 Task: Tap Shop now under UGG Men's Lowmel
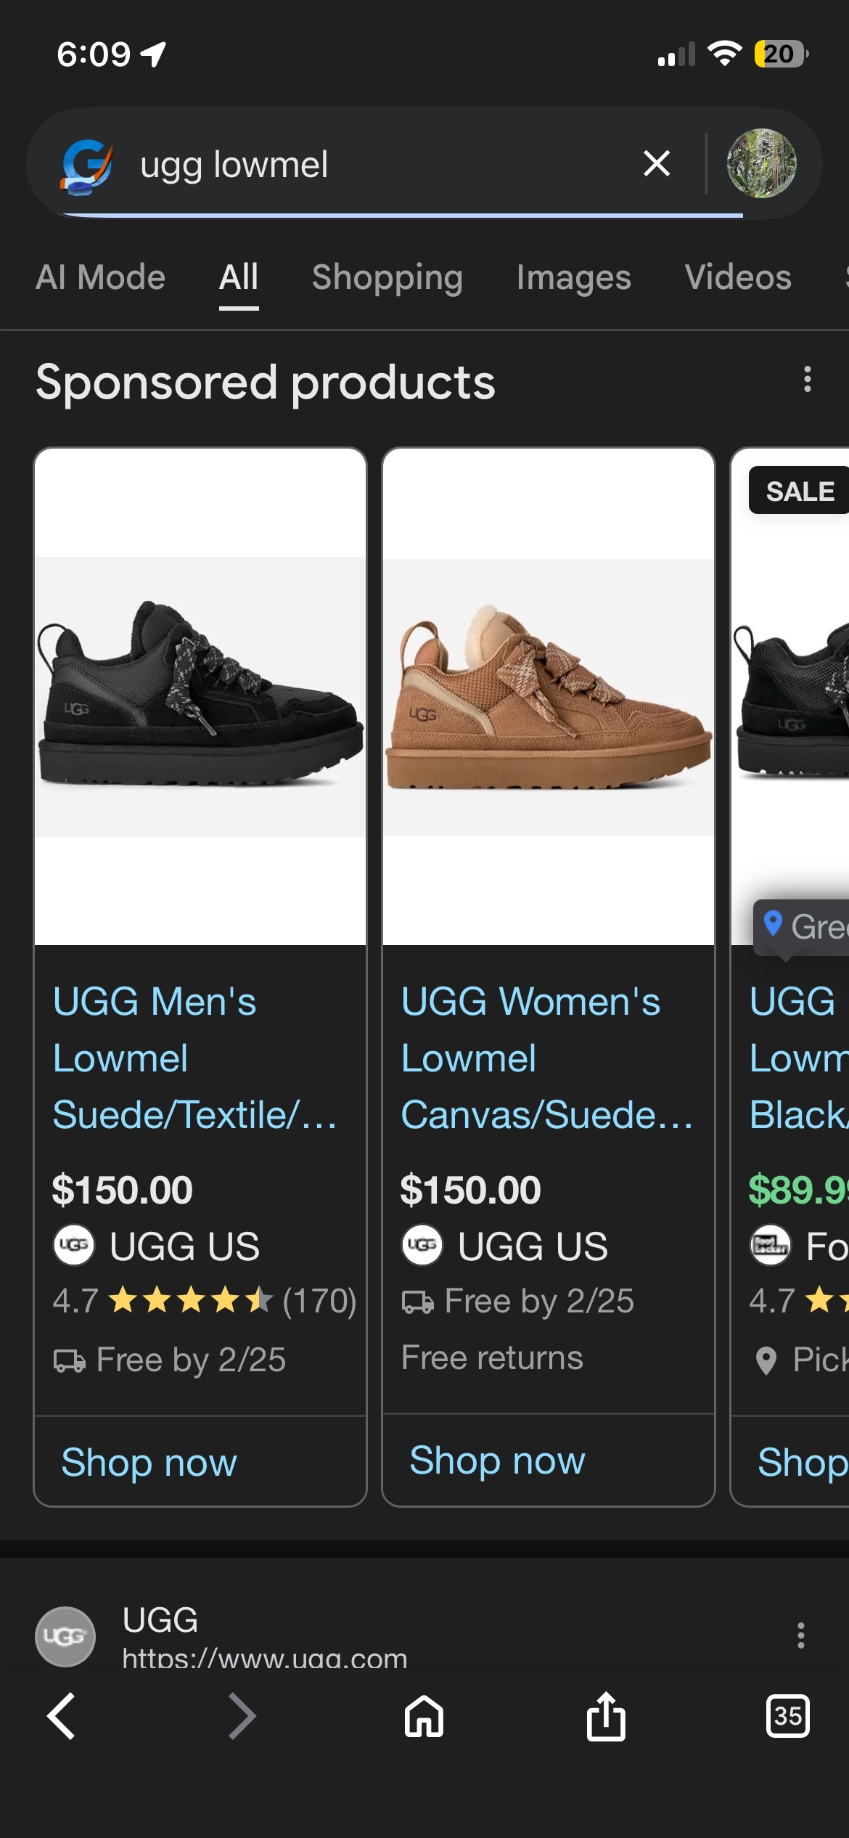pyautogui.click(x=149, y=1462)
